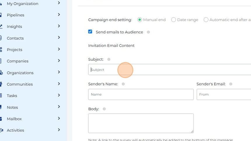The height and width of the screenshot is (141, 251).
Task: Expand the My Organization menu chevron
Action: point(59,3)
